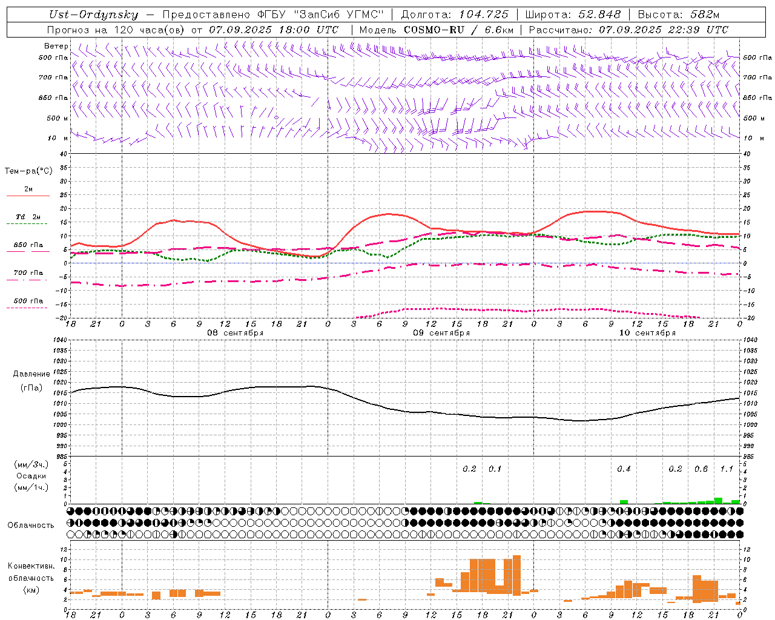This screenshot has width=775, height=620.
Task: Click the Облачность cloud cover label
Action: (31, 526)
